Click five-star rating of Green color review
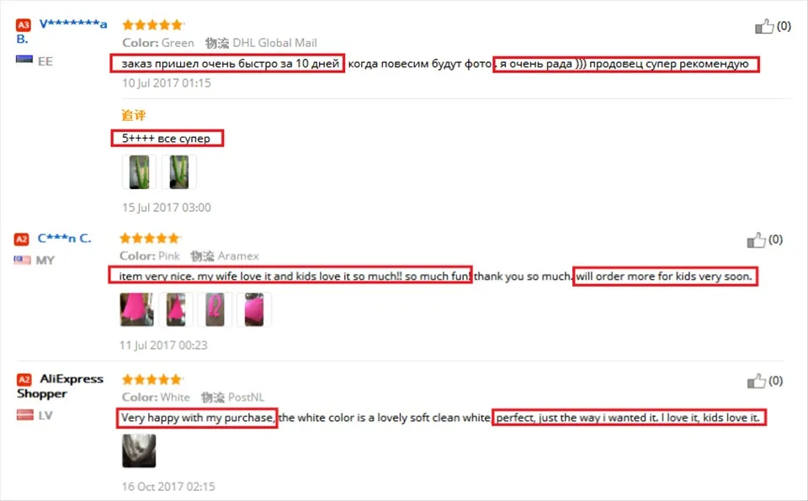The height and width of the screenshot is (501, 808). coord(152,24)
